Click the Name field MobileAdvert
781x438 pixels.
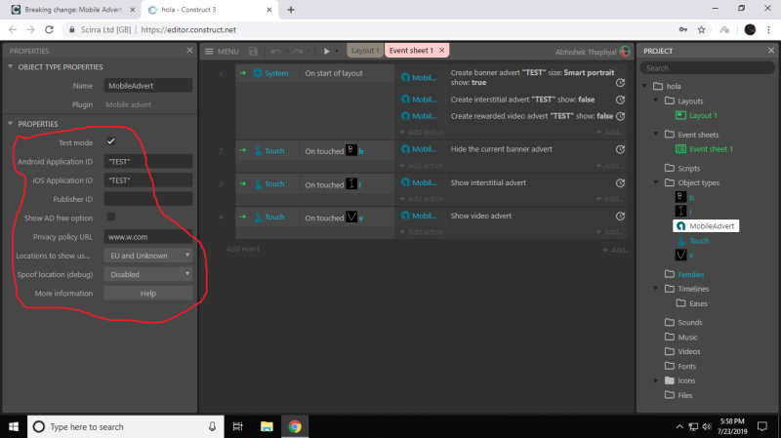[x=148, y=86]
